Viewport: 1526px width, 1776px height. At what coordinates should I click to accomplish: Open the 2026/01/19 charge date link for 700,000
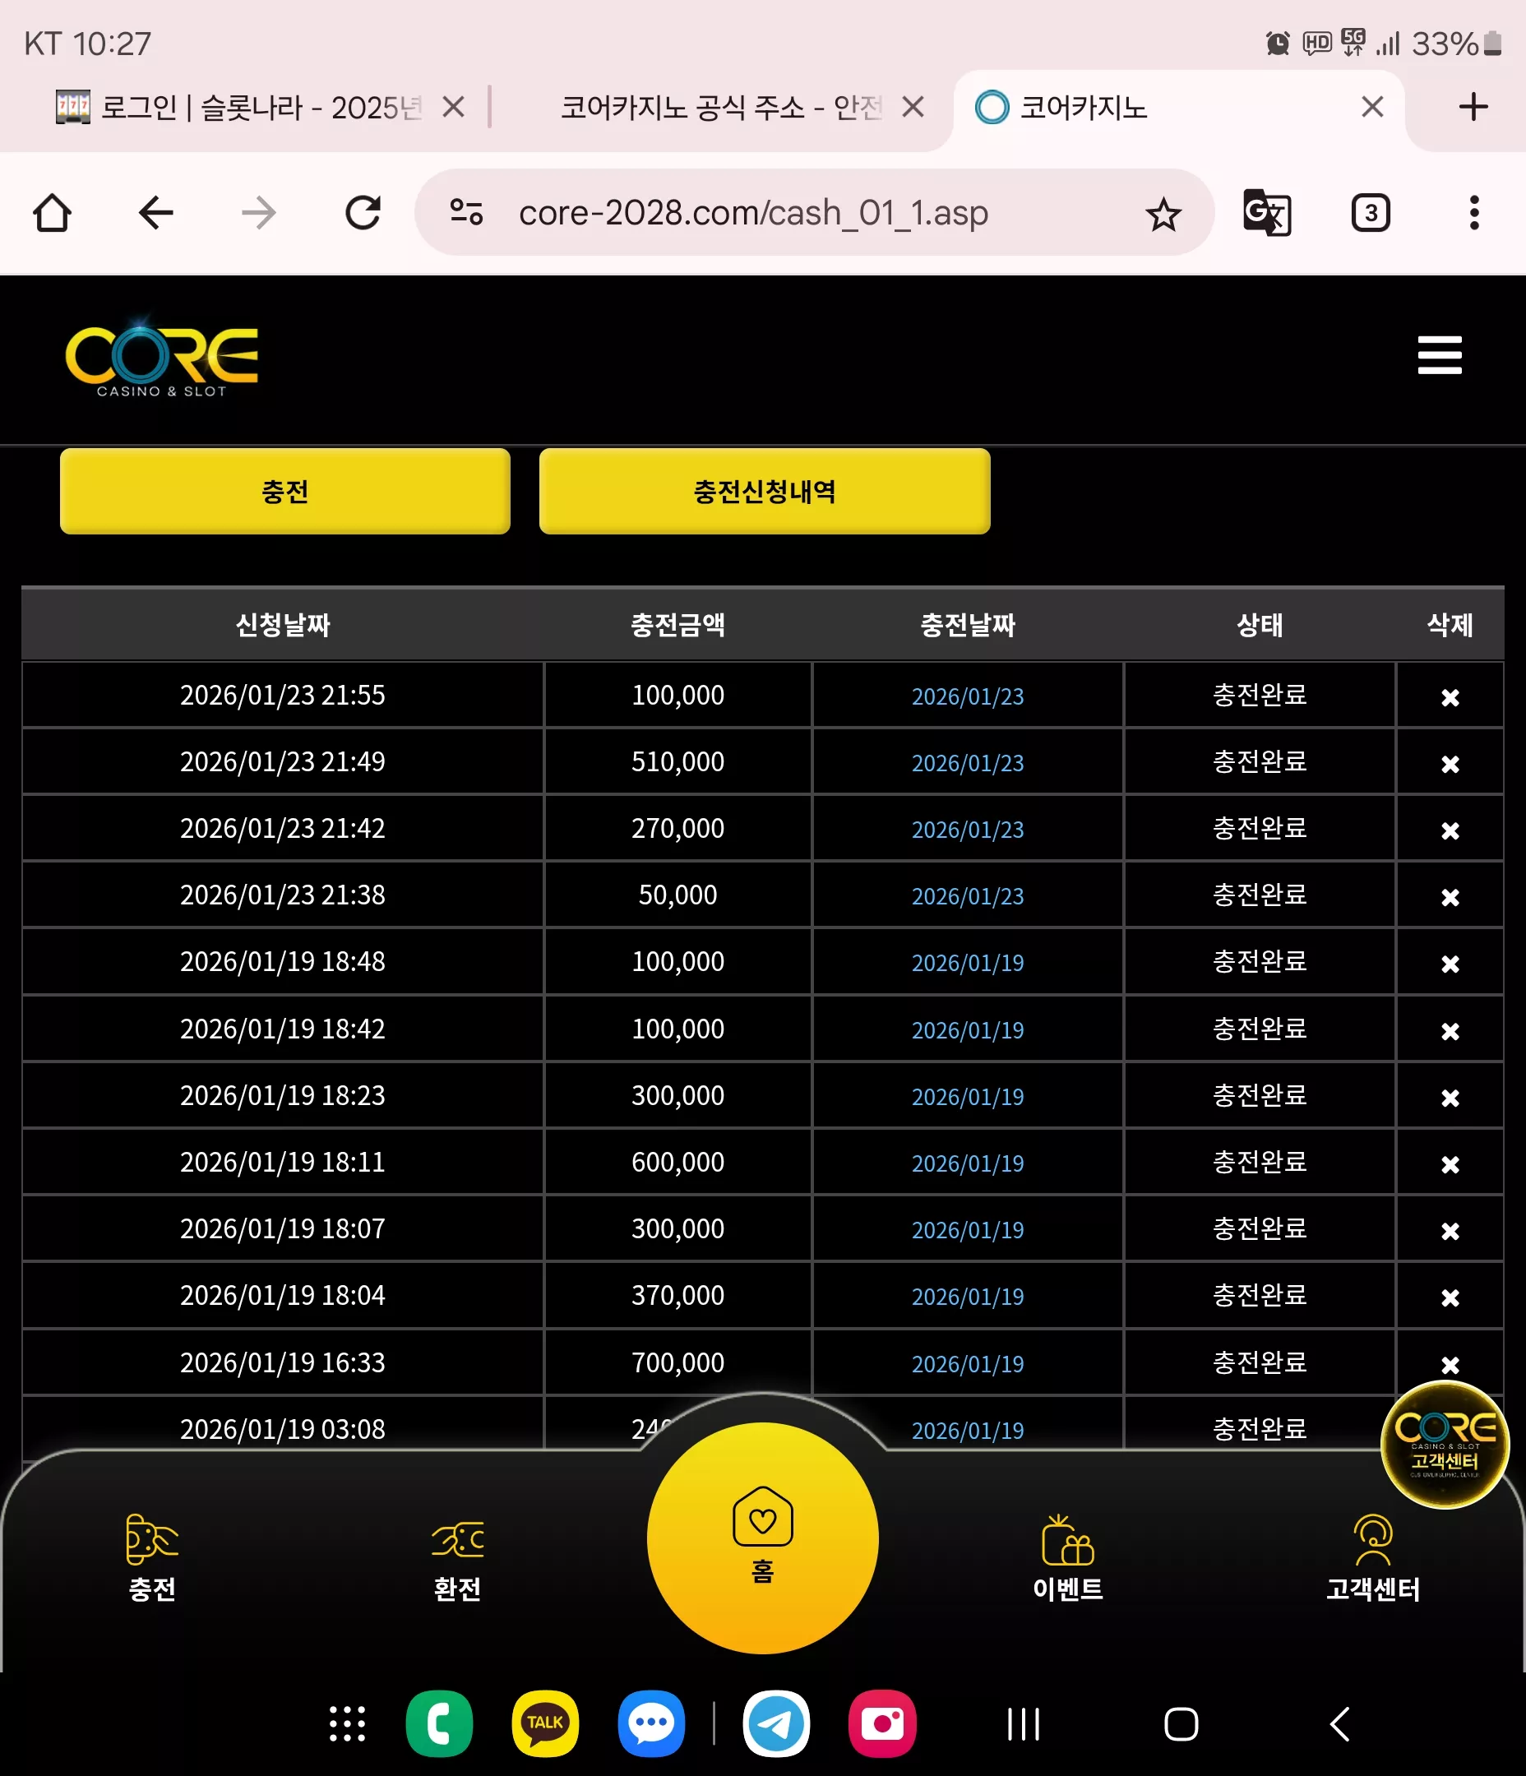pos(967,1364)
